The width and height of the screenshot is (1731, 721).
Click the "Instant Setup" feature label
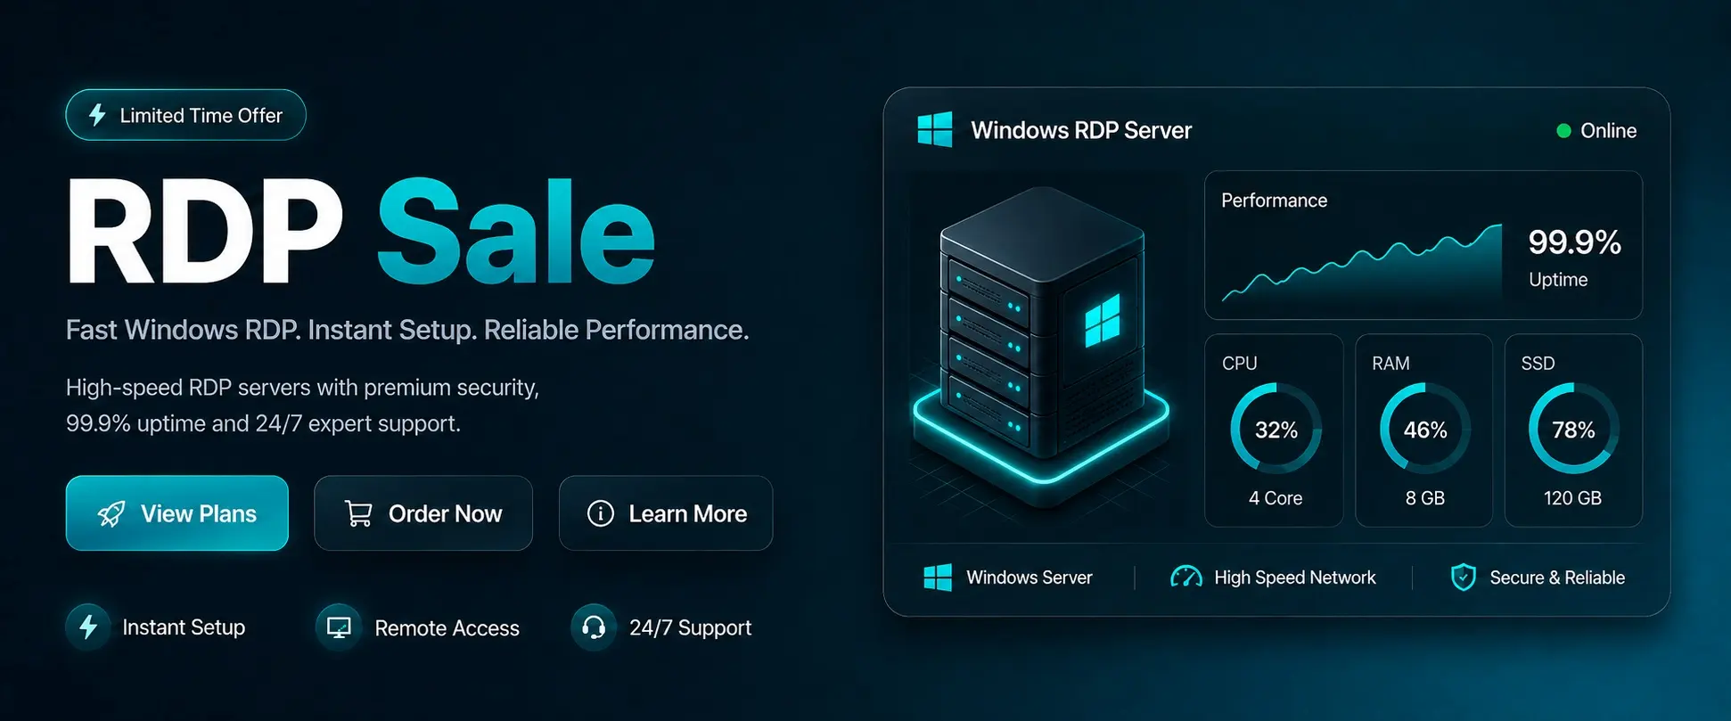184,627
